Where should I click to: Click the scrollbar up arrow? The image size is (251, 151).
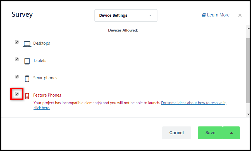click(x=248, y=28)
